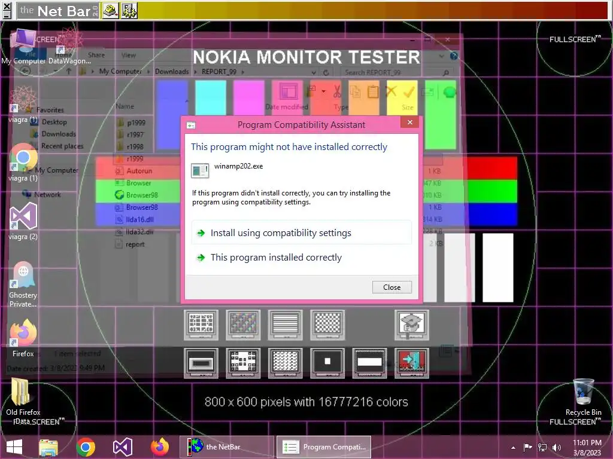Collapse the Explorer ribbon chevron
613x459 pixels.
[441, 56]
